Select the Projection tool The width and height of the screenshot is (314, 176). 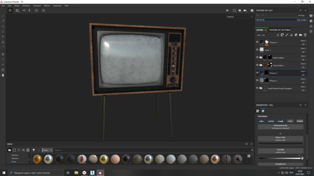[x=3, y=26]
